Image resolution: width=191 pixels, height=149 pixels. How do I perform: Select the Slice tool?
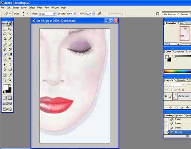pyautogui.click(x=10, y=39)
